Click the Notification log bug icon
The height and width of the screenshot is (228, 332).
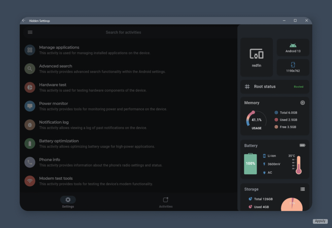30,125
